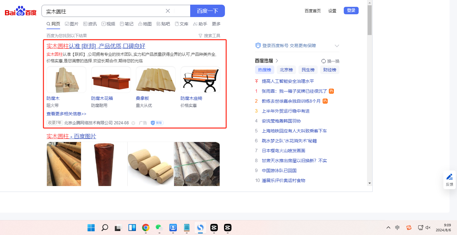Screen dimensions: 457x235
Task: Select the 民生榜 tab
Action: click(x=308, y=70)
